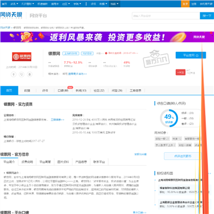Open 评级 in the top navigation bar

pyautogui.click(x=93, y=4)
